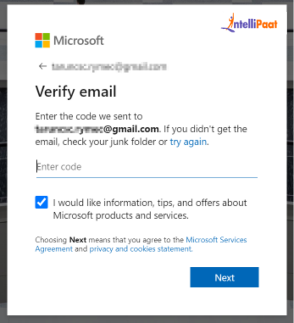Open the Microsoft Services Agreement link

tap(216, 240)
